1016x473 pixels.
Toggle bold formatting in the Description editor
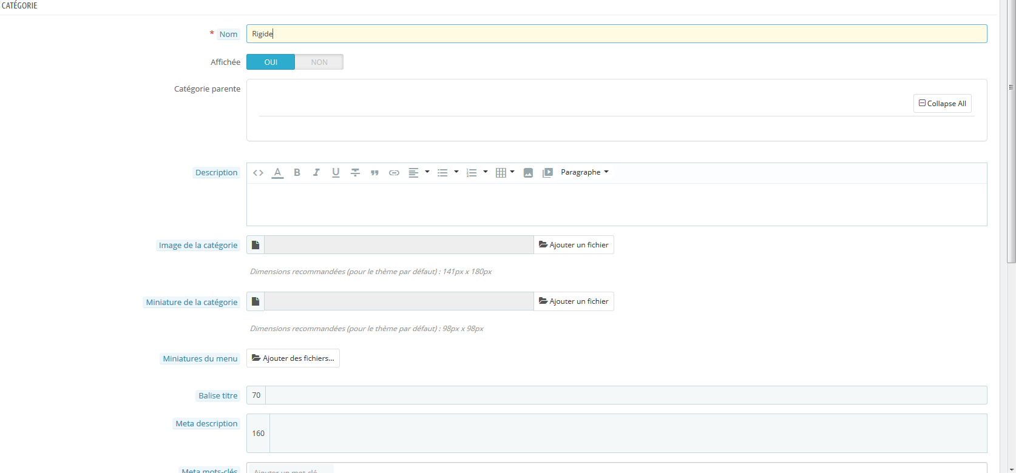pyautogui.click(x=297, y=173)
